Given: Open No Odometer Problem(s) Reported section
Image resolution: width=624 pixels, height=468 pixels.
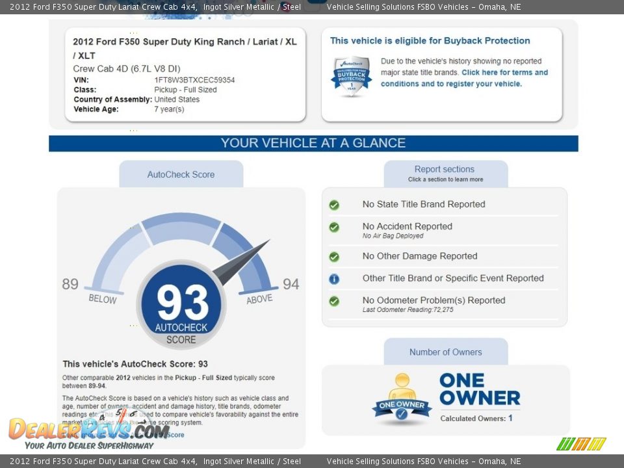Looking at the screenshot, I should click(434, 300).
